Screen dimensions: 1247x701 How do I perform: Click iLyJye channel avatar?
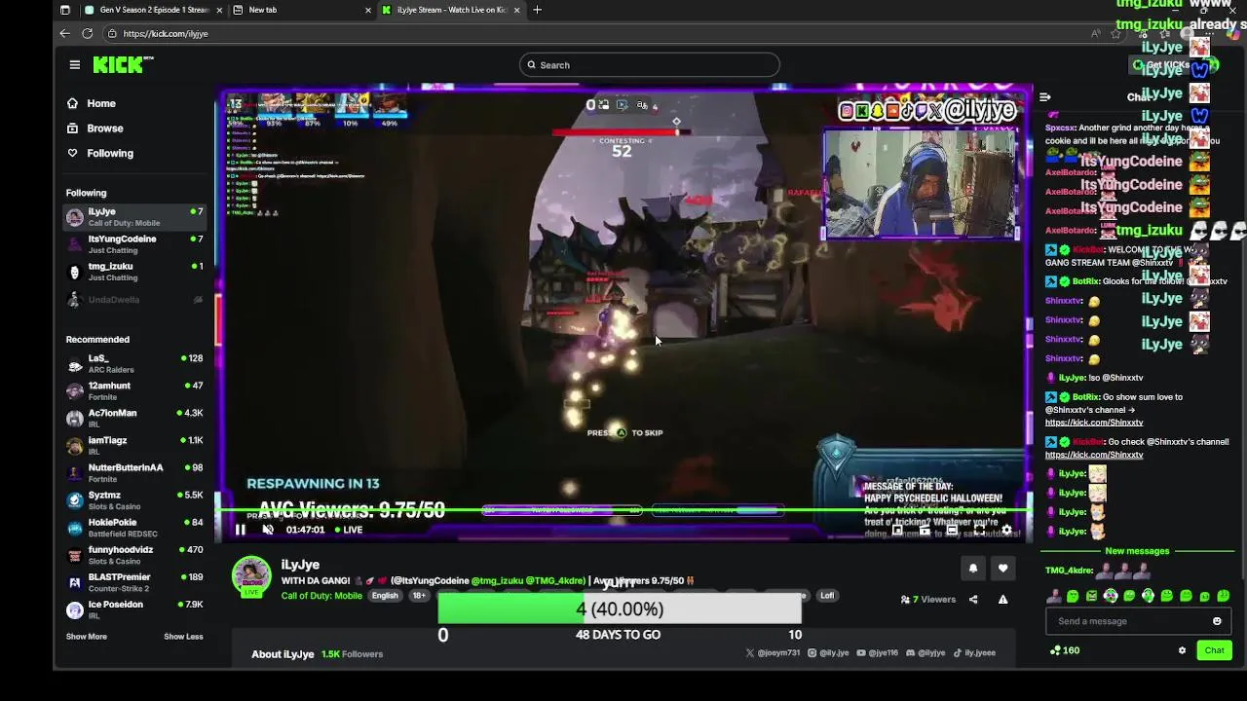point(251,574)
